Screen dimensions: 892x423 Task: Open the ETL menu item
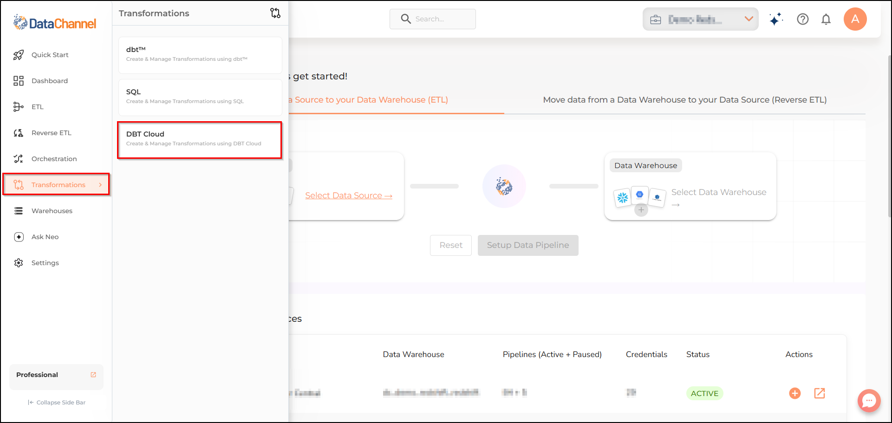point(57,107)
